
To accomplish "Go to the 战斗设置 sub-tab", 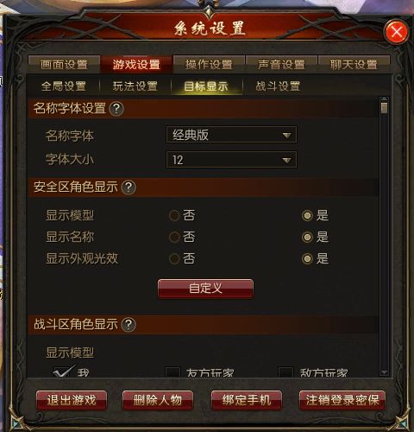I will (x=278, y=86).
